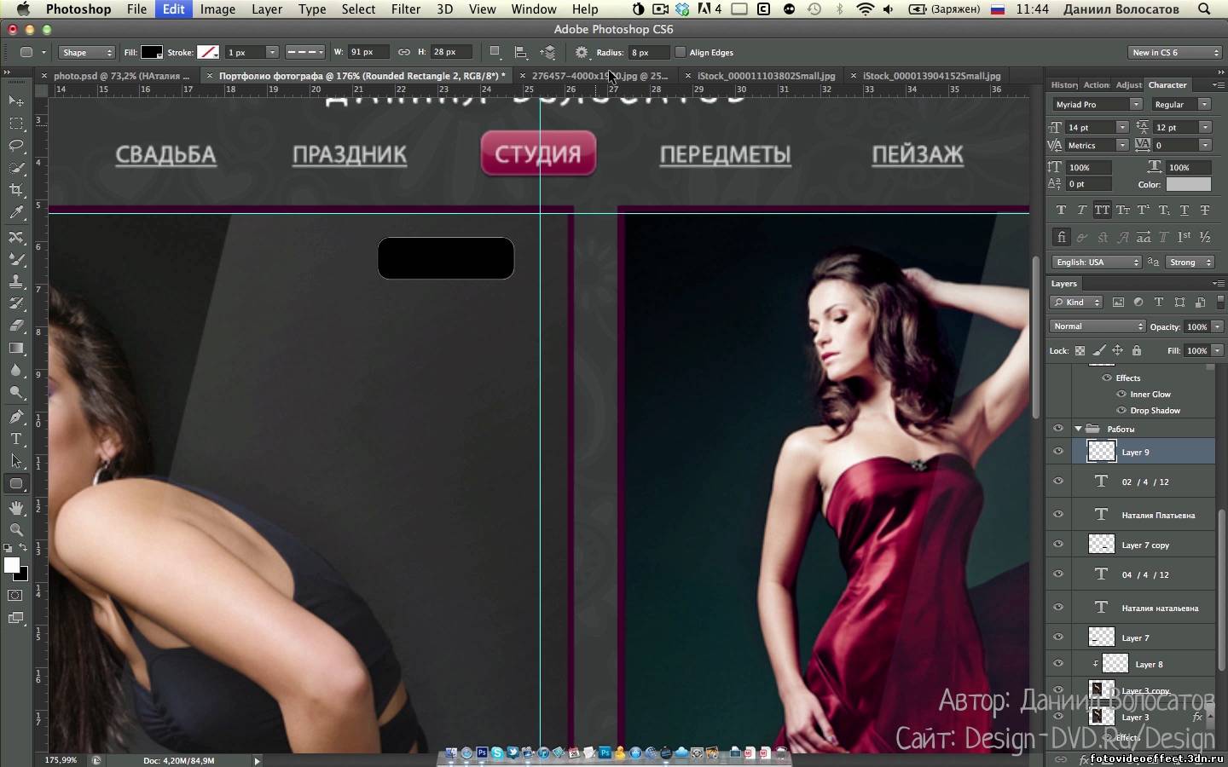
Task: Switch to the photo.psd document tab
Action: pyautogui.click(x=122, y=76)
